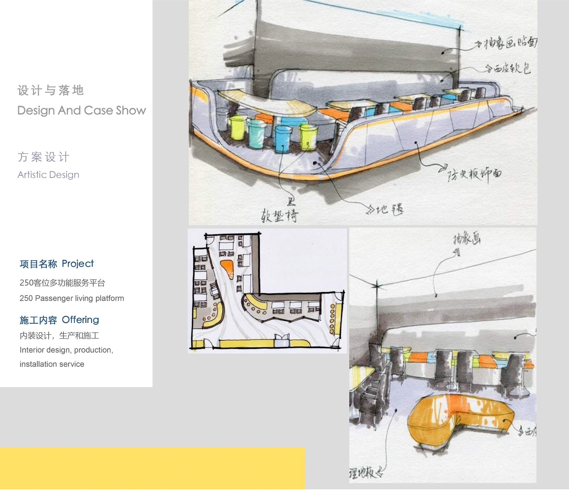569x502 pixels.
Task: Open the "Artistic Design" subtitle
Action: [x=48, y=175]
